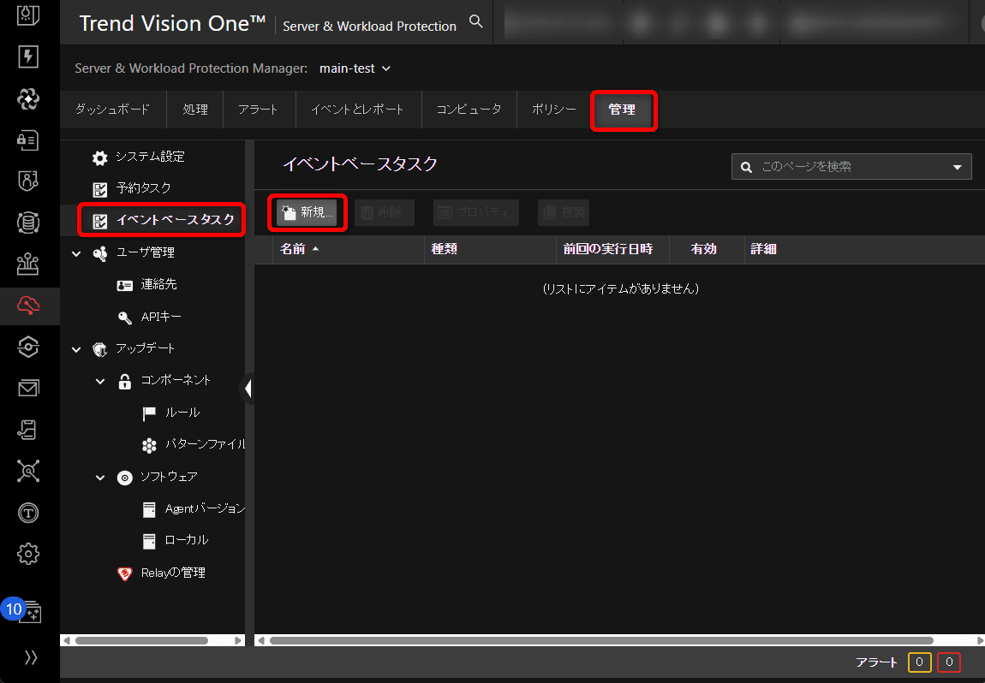This screenshot has height=683, width=985.
Task: Click the yellow alert counter at bottom right
Action: coord(918,662)
